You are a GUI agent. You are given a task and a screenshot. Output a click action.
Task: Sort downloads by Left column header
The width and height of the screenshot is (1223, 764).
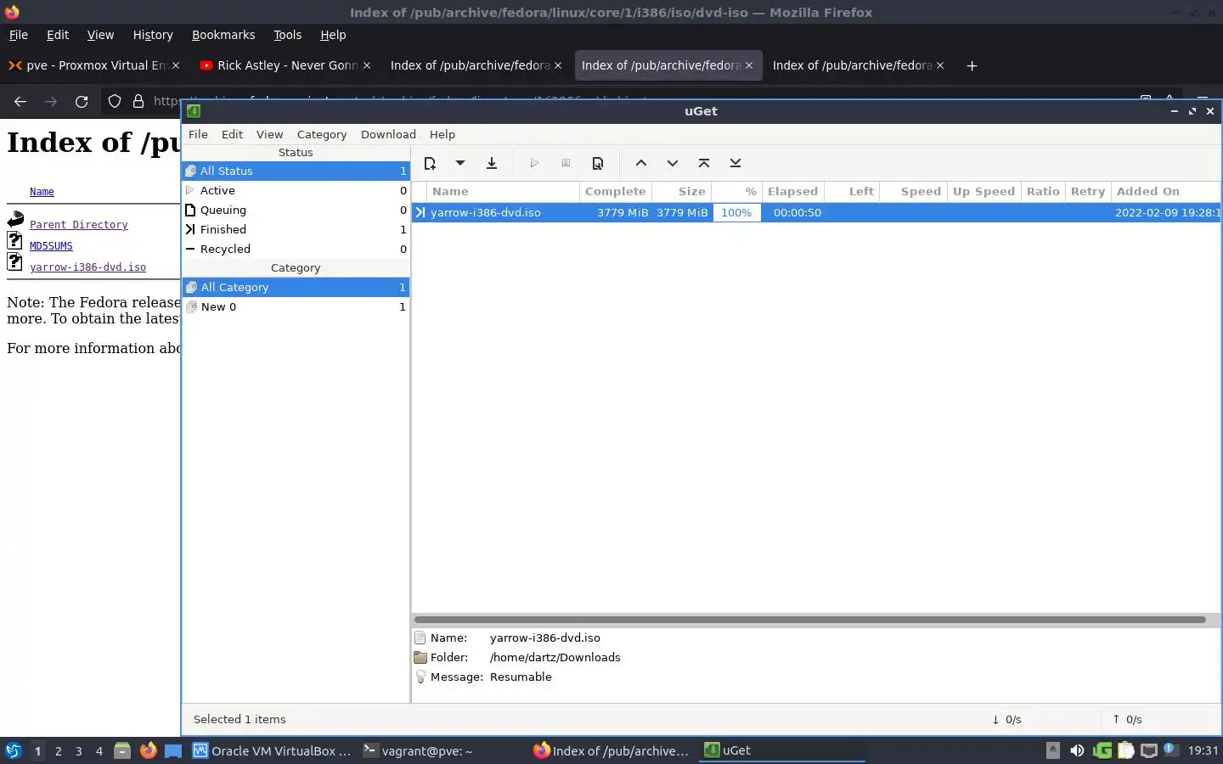(x=852, y=191)
